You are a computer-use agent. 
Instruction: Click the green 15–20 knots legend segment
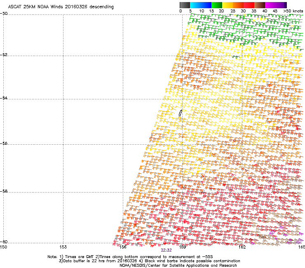(217, 5)
